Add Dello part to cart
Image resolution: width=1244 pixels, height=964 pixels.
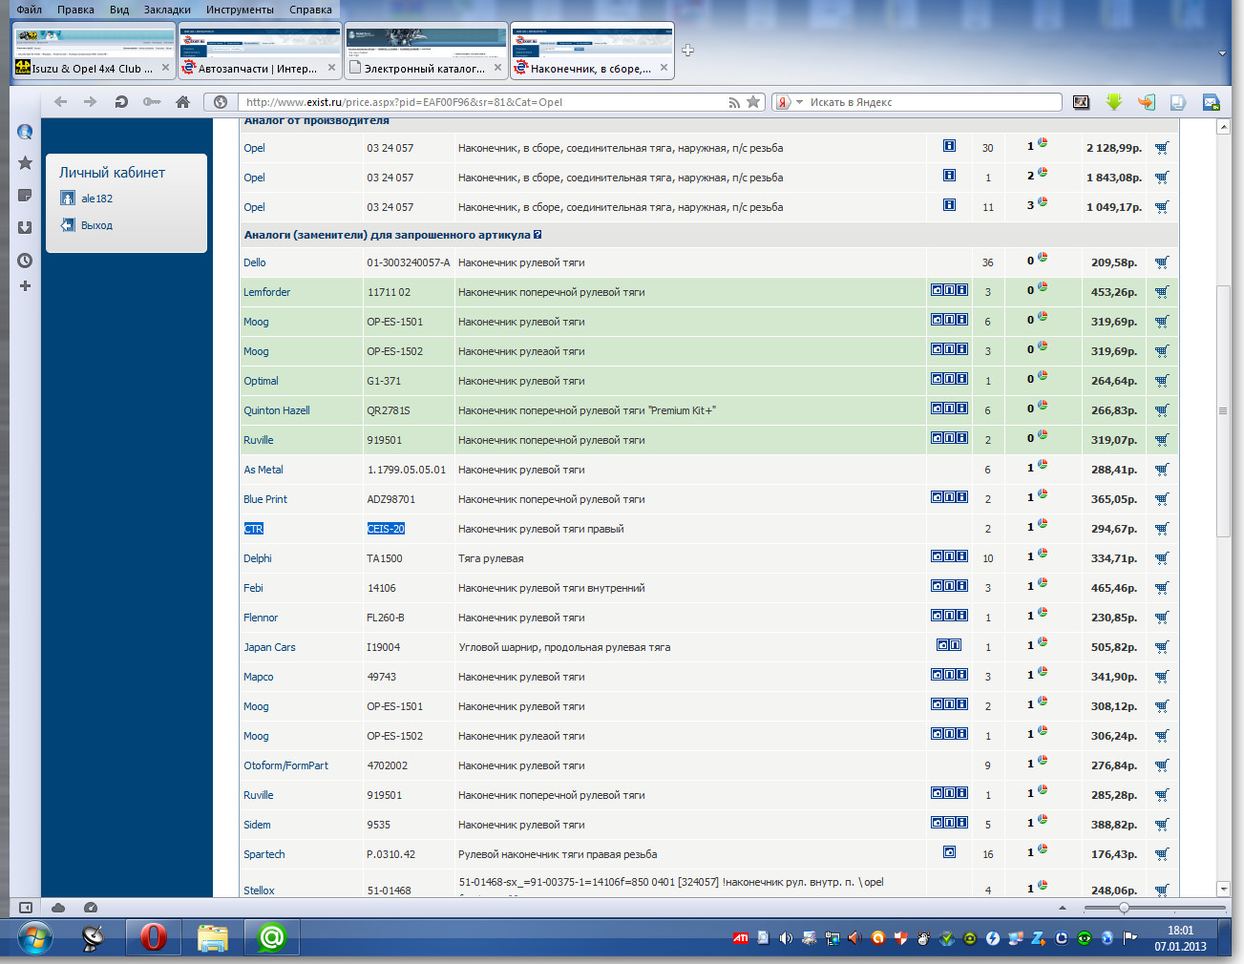1162,262
